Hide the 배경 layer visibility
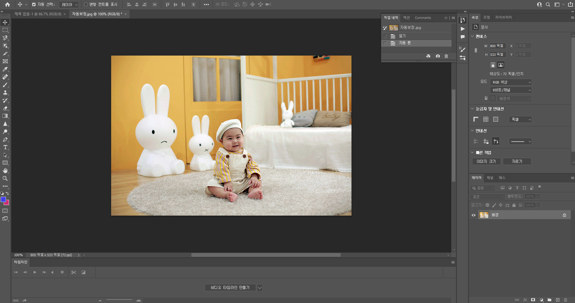The image size is (575, 303). [474, 215]
